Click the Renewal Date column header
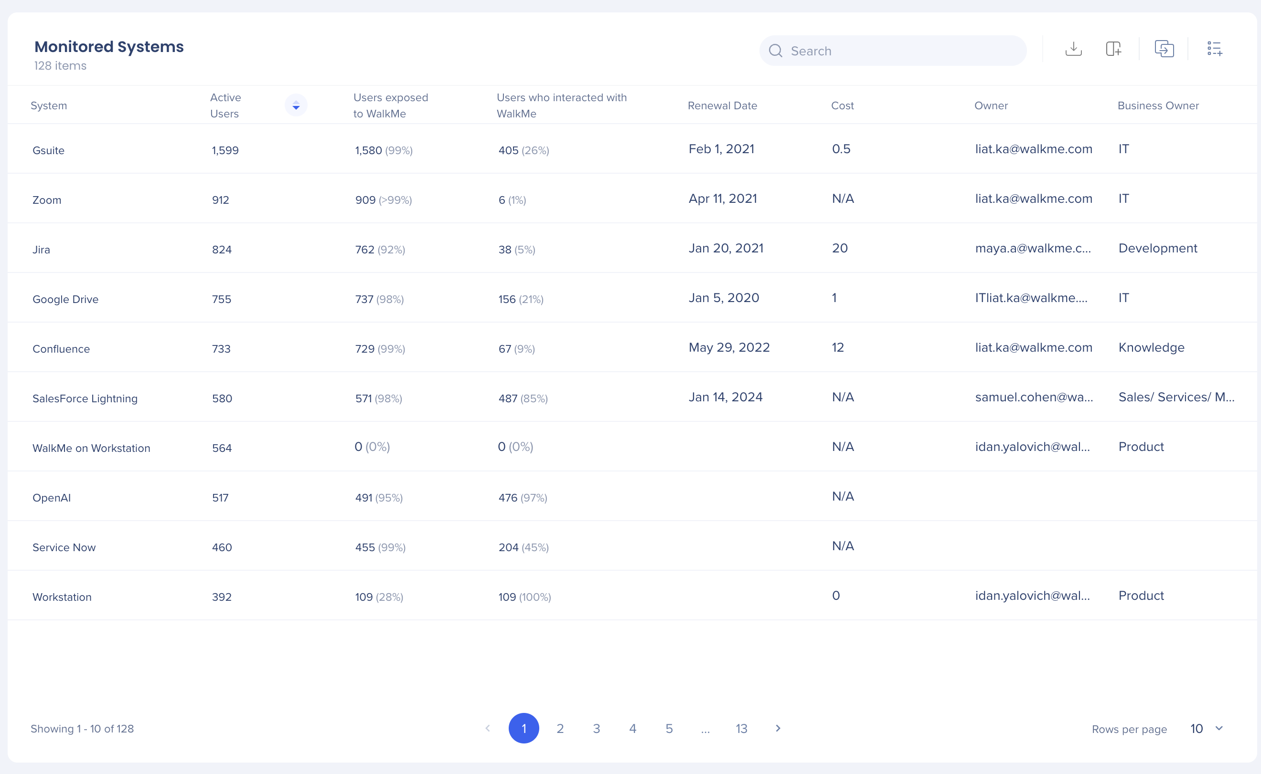 tap(722, 105)
